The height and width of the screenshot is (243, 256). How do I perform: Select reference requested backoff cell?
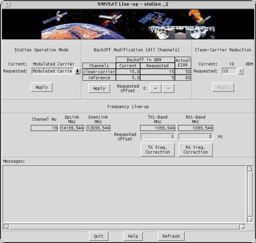pos(157,78)
